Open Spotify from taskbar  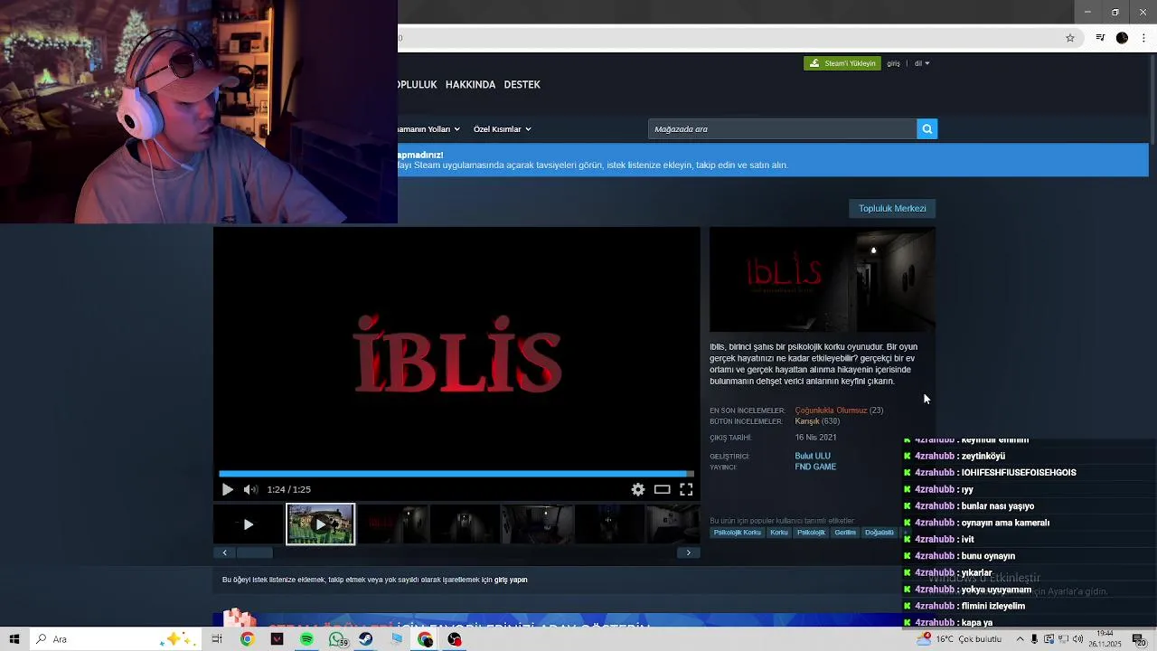[x=306, y=639]
